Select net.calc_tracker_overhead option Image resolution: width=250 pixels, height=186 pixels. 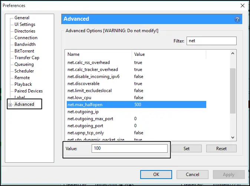(136, 70)
